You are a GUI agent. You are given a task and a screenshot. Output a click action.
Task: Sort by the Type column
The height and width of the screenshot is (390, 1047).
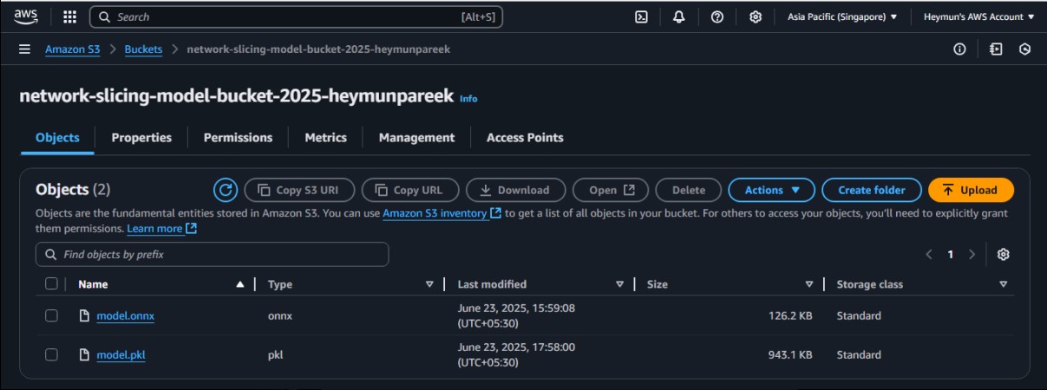pyautogui.click(x=429, y=284)
